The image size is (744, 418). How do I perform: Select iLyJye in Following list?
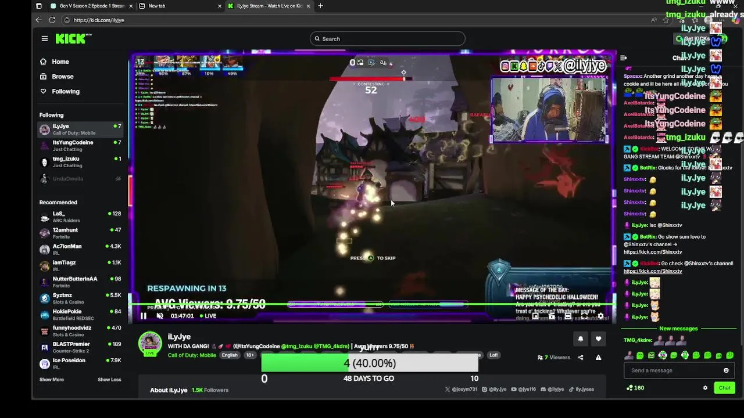coord(80,129)
